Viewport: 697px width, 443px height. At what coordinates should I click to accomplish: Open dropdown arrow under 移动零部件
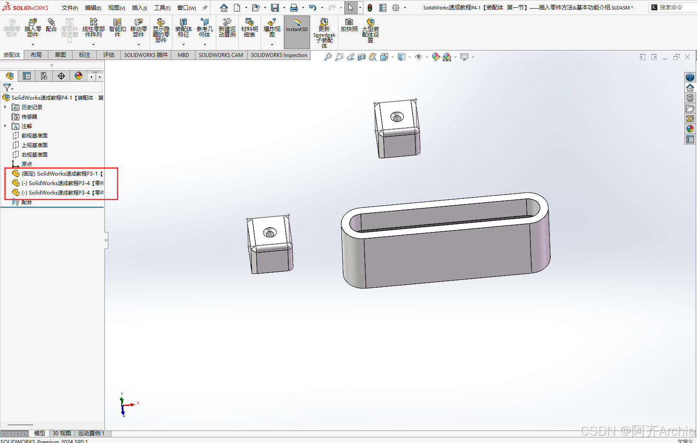click(139, 44)
